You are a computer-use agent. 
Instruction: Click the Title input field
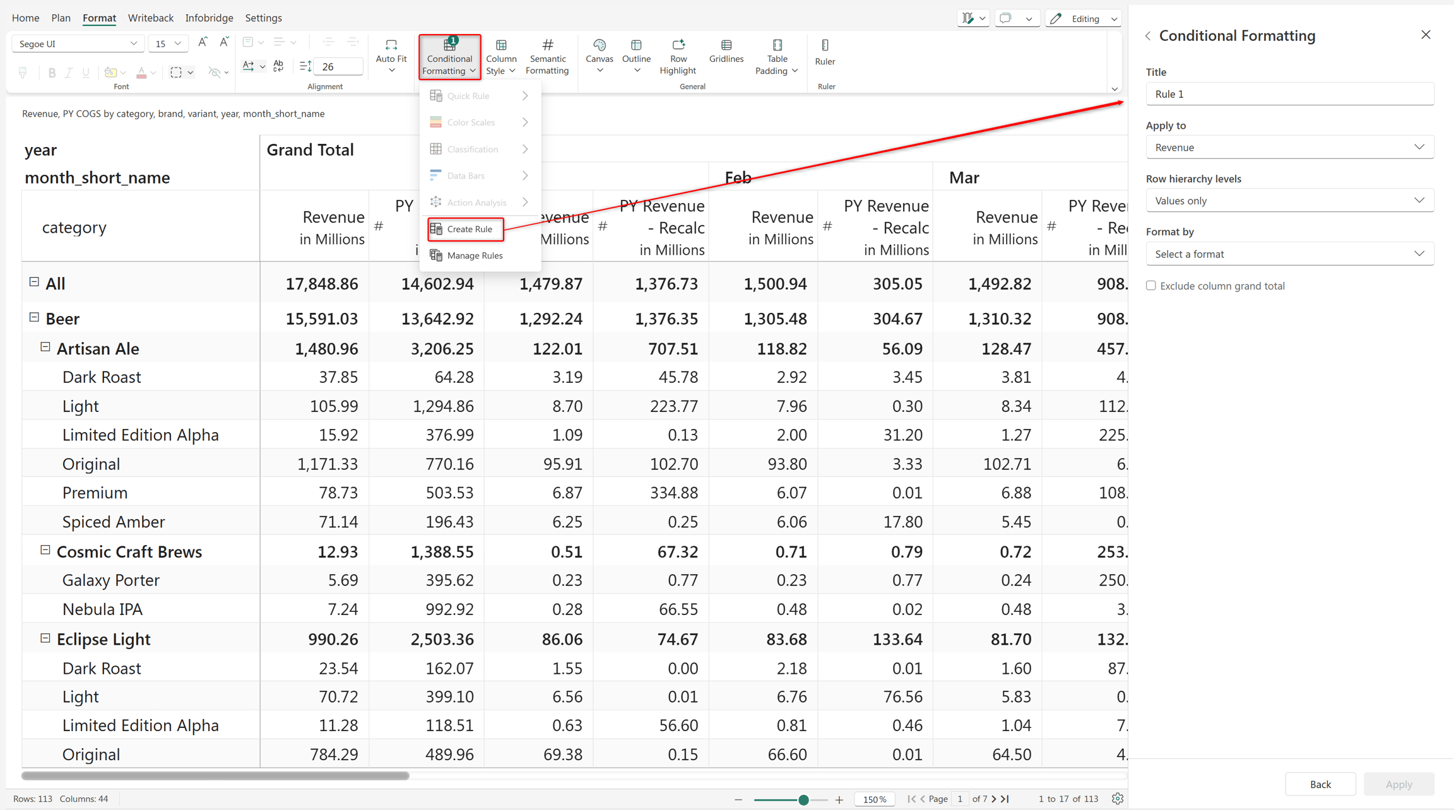tap(1289, 94)
